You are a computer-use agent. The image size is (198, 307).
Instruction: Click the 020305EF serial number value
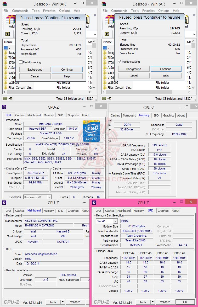[137, 245]
